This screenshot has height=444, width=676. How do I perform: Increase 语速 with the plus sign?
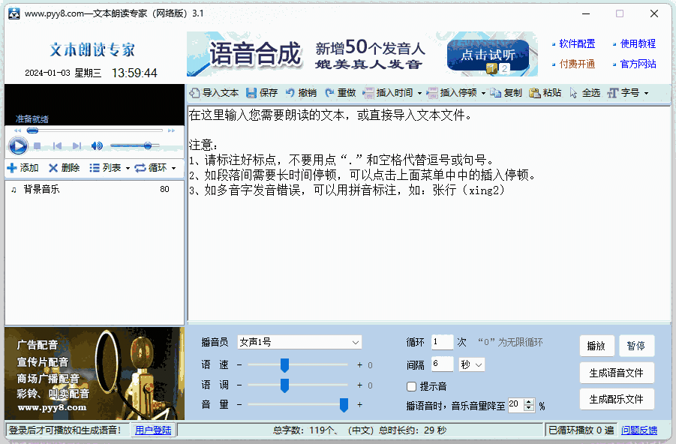click(359, 365)
